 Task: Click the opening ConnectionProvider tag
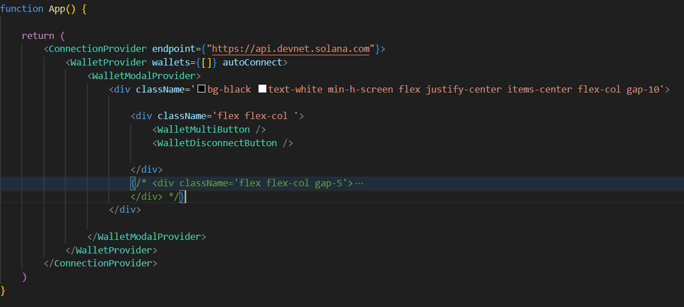pos(97,49)
